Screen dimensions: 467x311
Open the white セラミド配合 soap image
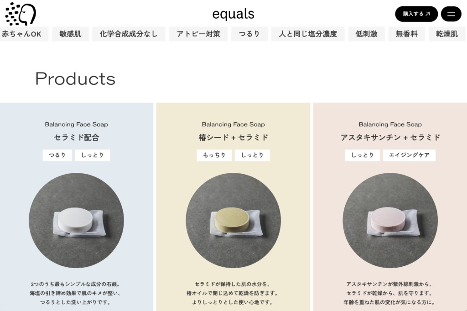pyautogui.click(x=76, y=220)
